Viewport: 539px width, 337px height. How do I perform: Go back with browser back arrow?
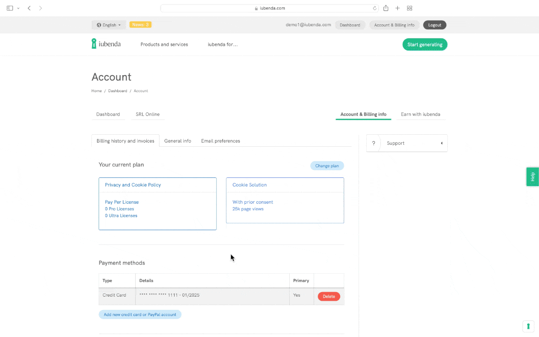click(29, 8)
